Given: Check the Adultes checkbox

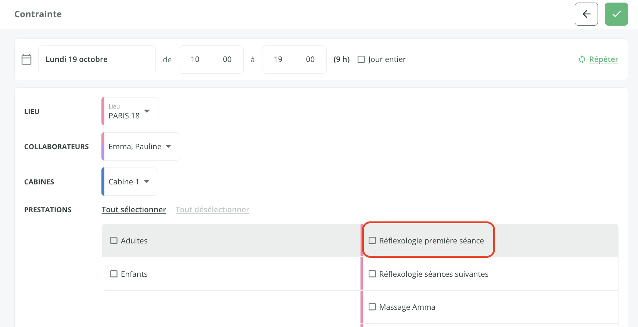Looking at the screenshot, I should click(x=114, y=240).
